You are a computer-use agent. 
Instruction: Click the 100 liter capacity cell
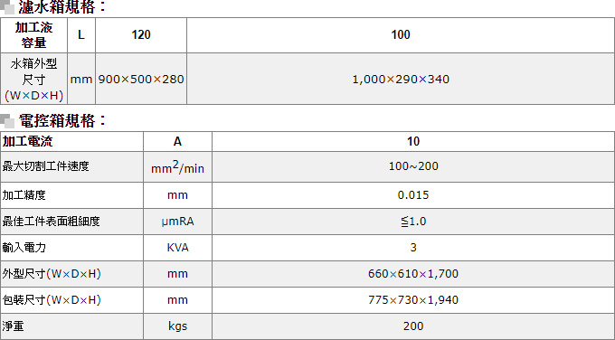[401, 35]
